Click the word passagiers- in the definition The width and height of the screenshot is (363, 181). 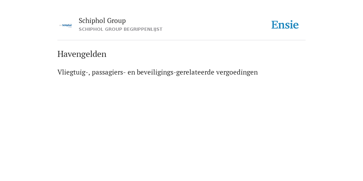point(109,72)
